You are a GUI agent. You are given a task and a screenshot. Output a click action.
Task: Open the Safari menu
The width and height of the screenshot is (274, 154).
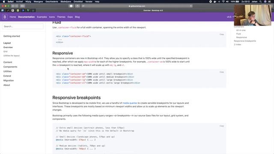(x=10, y=2)
